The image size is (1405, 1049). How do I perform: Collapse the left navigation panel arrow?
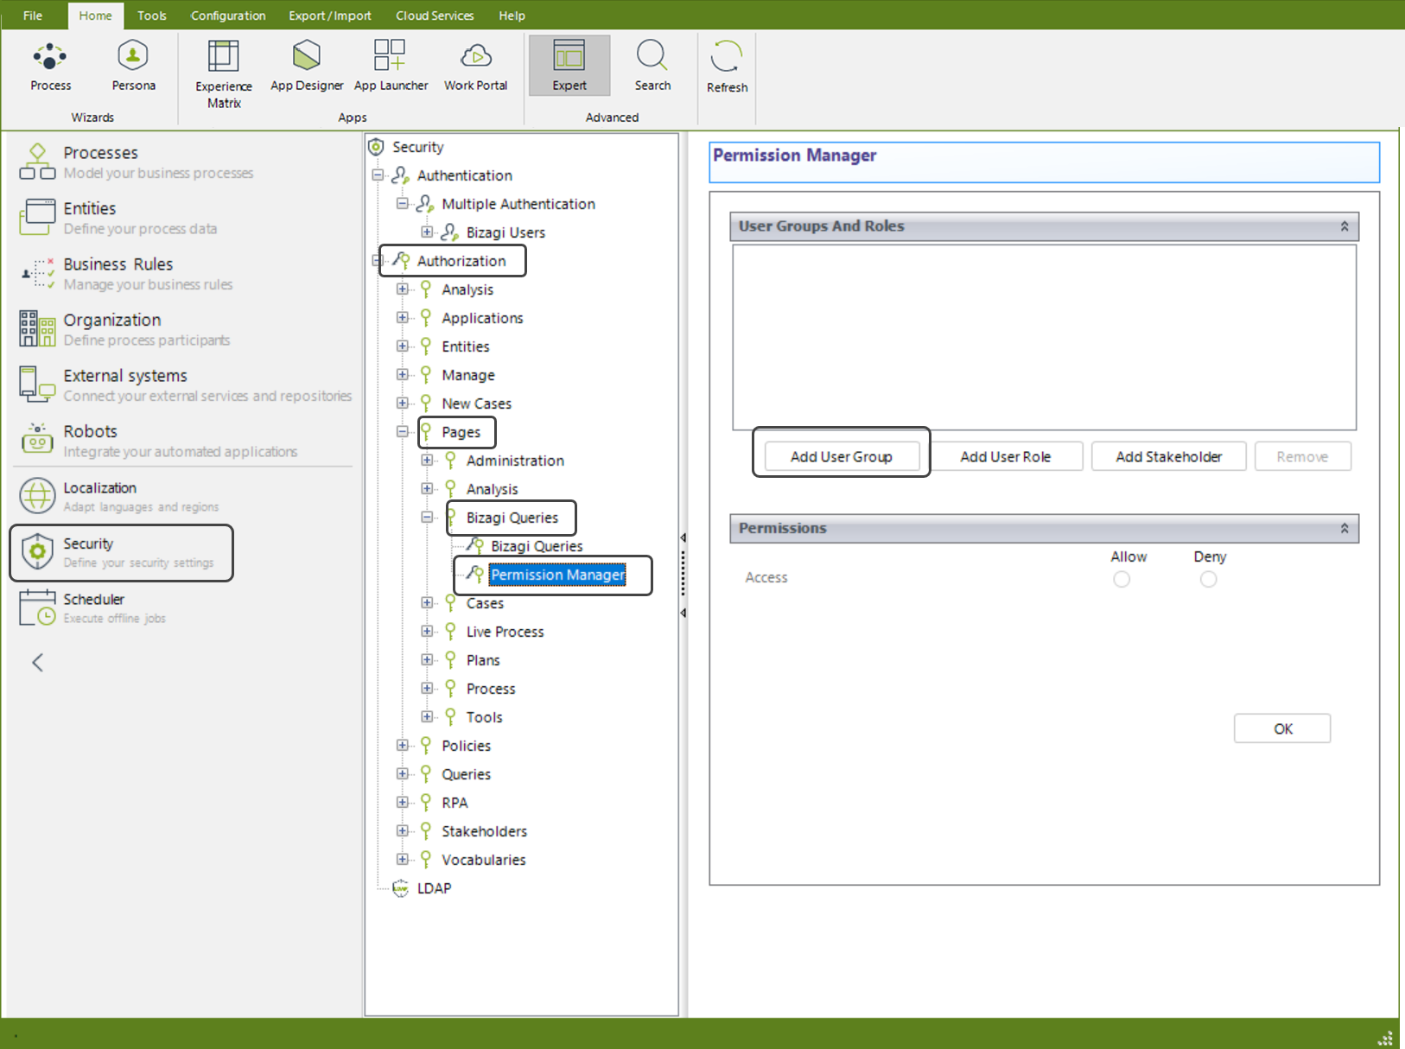coord(38,662)
